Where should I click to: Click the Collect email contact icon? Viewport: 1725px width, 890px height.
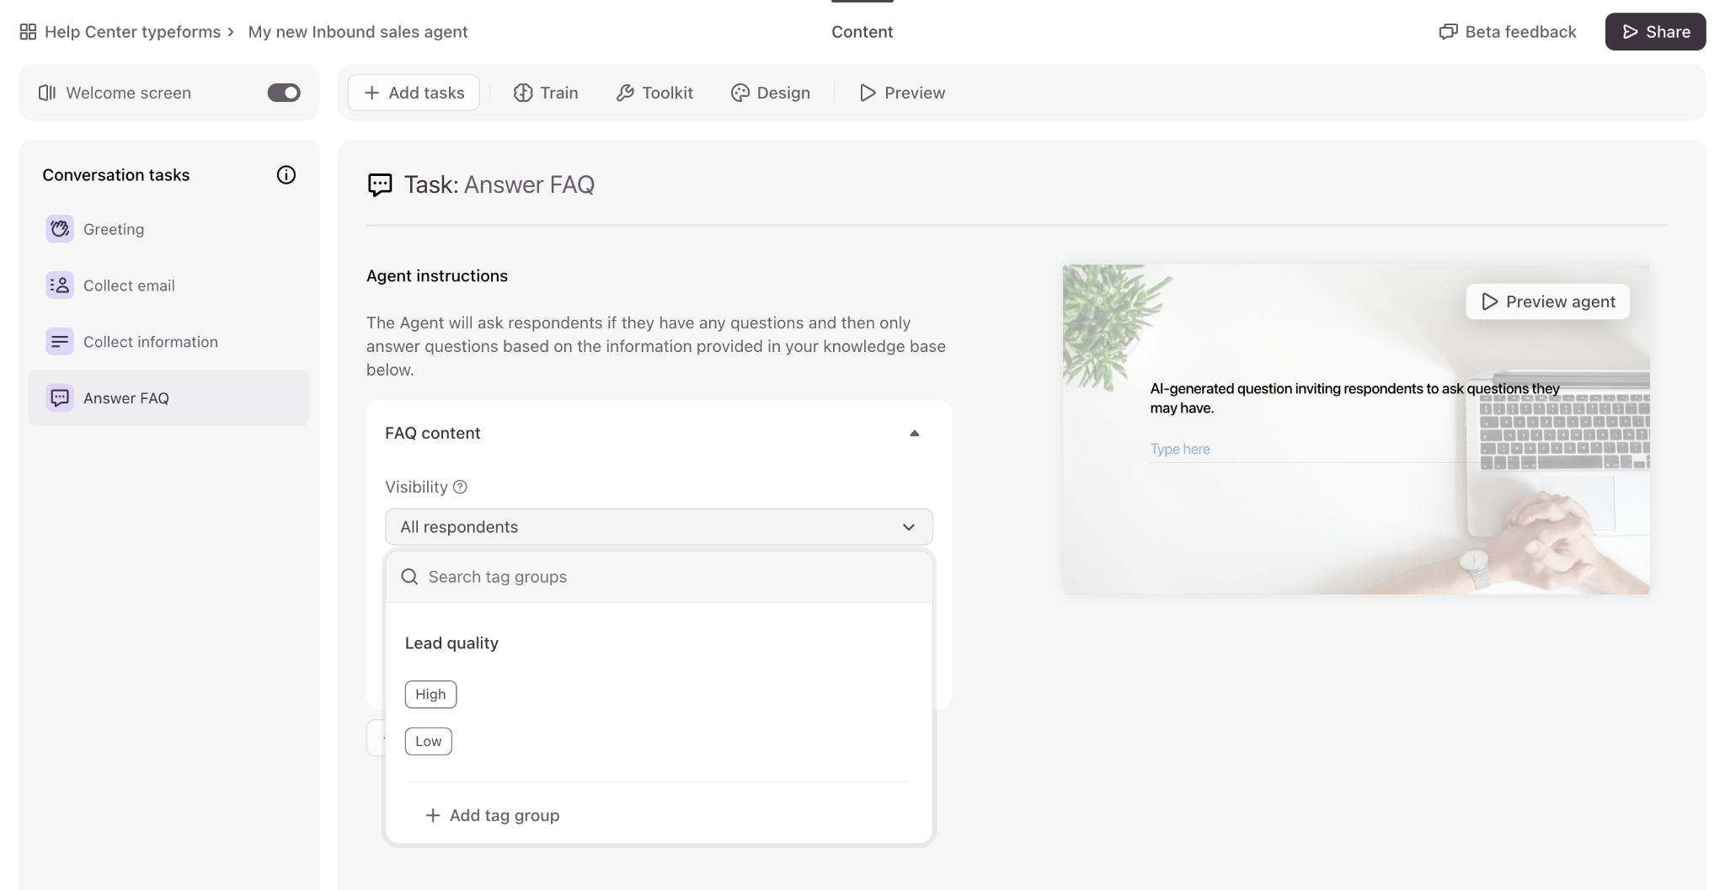(x=59, y=285)
